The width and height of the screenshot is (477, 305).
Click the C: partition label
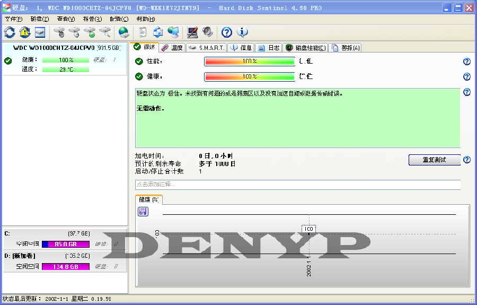[7, 233]
